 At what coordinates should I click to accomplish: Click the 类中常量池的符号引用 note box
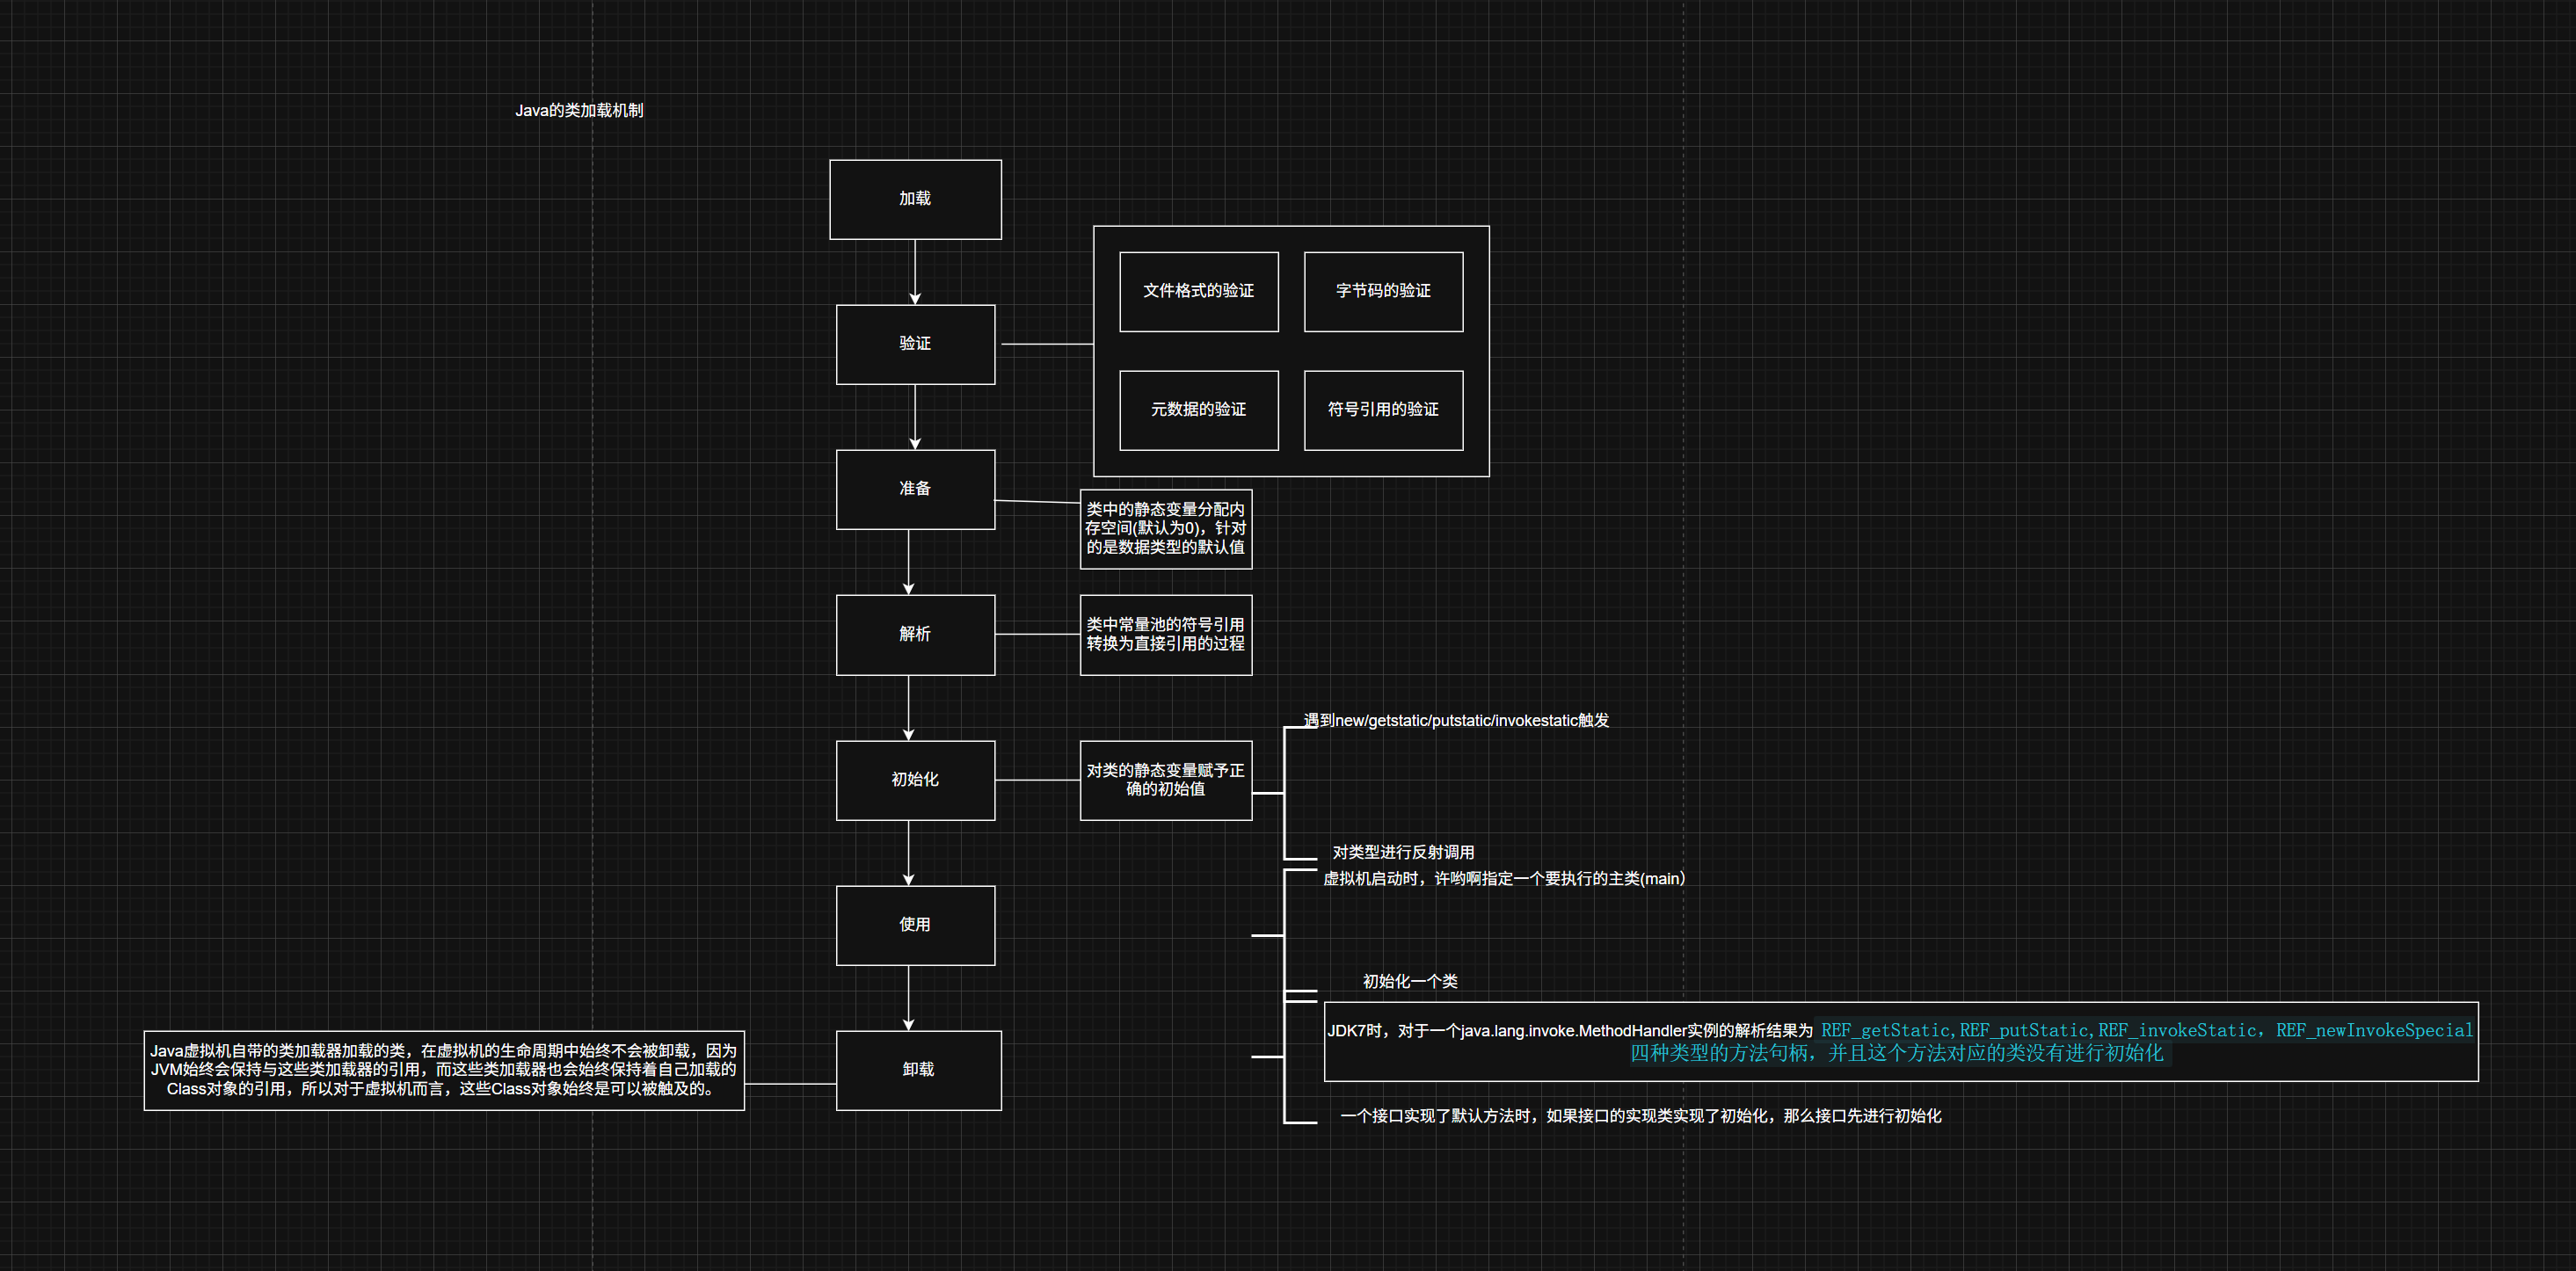click(x=1165, y=635)
